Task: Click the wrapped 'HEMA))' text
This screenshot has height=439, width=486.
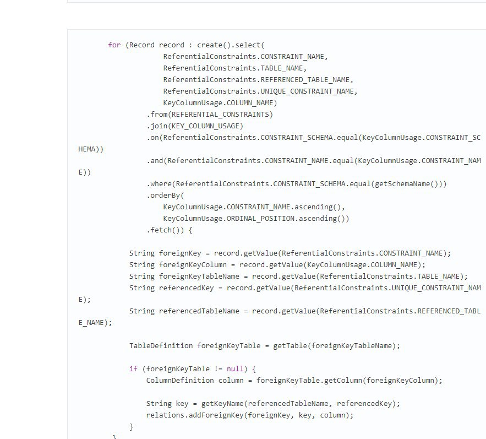Action: (91, 149)
